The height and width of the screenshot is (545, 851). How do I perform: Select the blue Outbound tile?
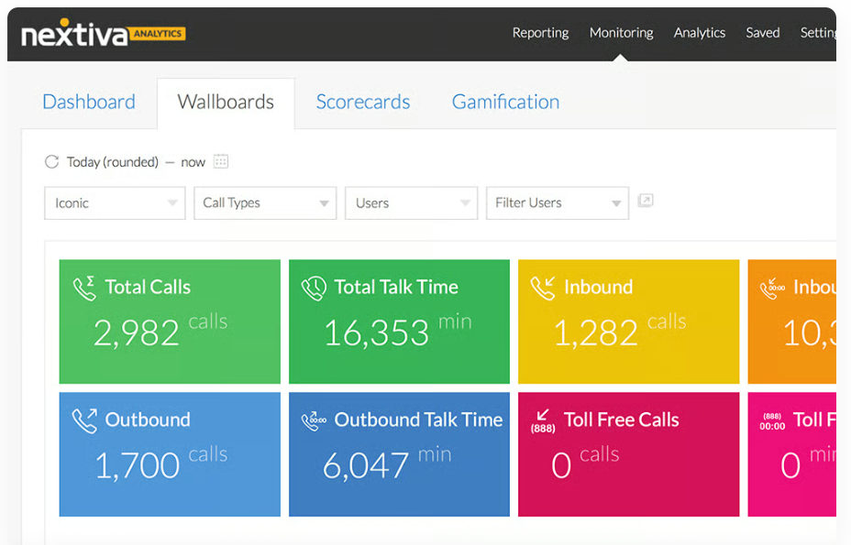[170, 454]
